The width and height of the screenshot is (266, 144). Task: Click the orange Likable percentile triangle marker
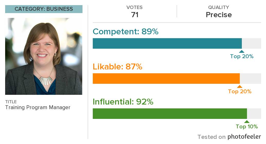pyautogui.click(x=240, y=86)
